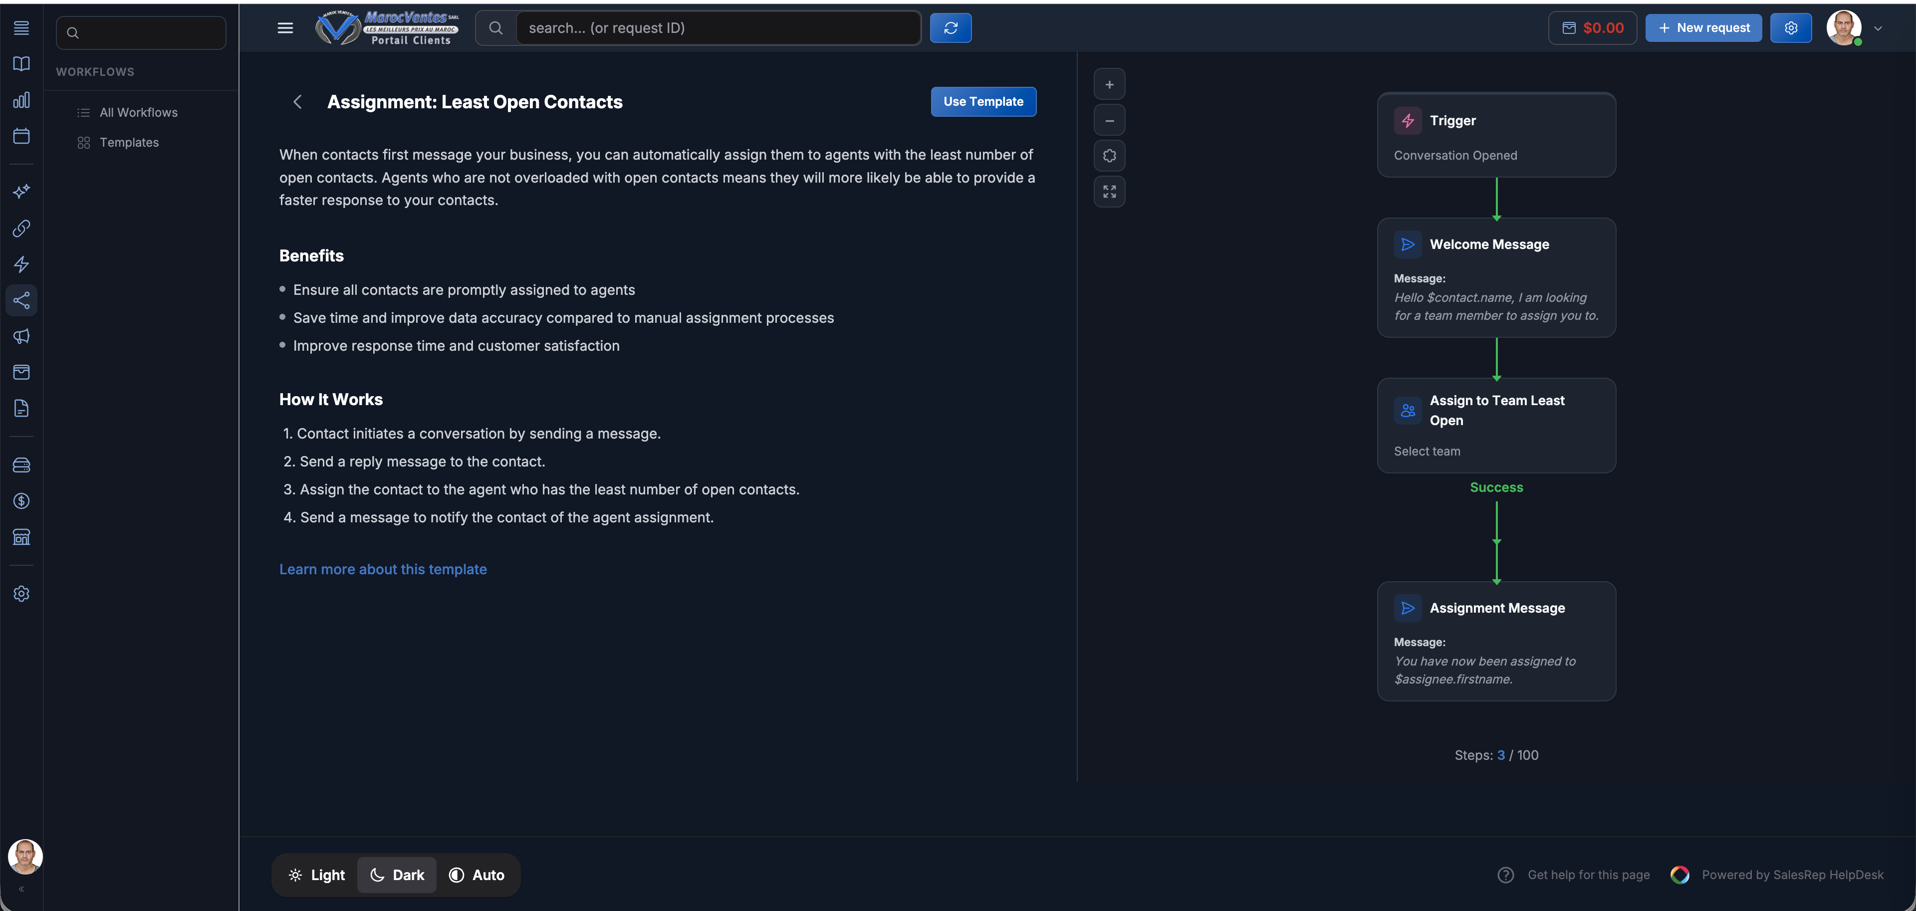Image resolution: width=1916 pixels, height=911 pixels.
Task: Open the bar chart reports icon in sidebar
Action: [21, 100]
